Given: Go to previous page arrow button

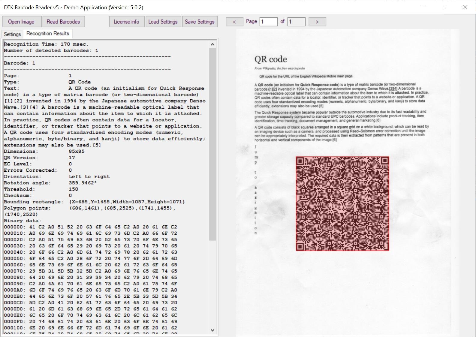Looking at the screenshot, I should point(234,22).
